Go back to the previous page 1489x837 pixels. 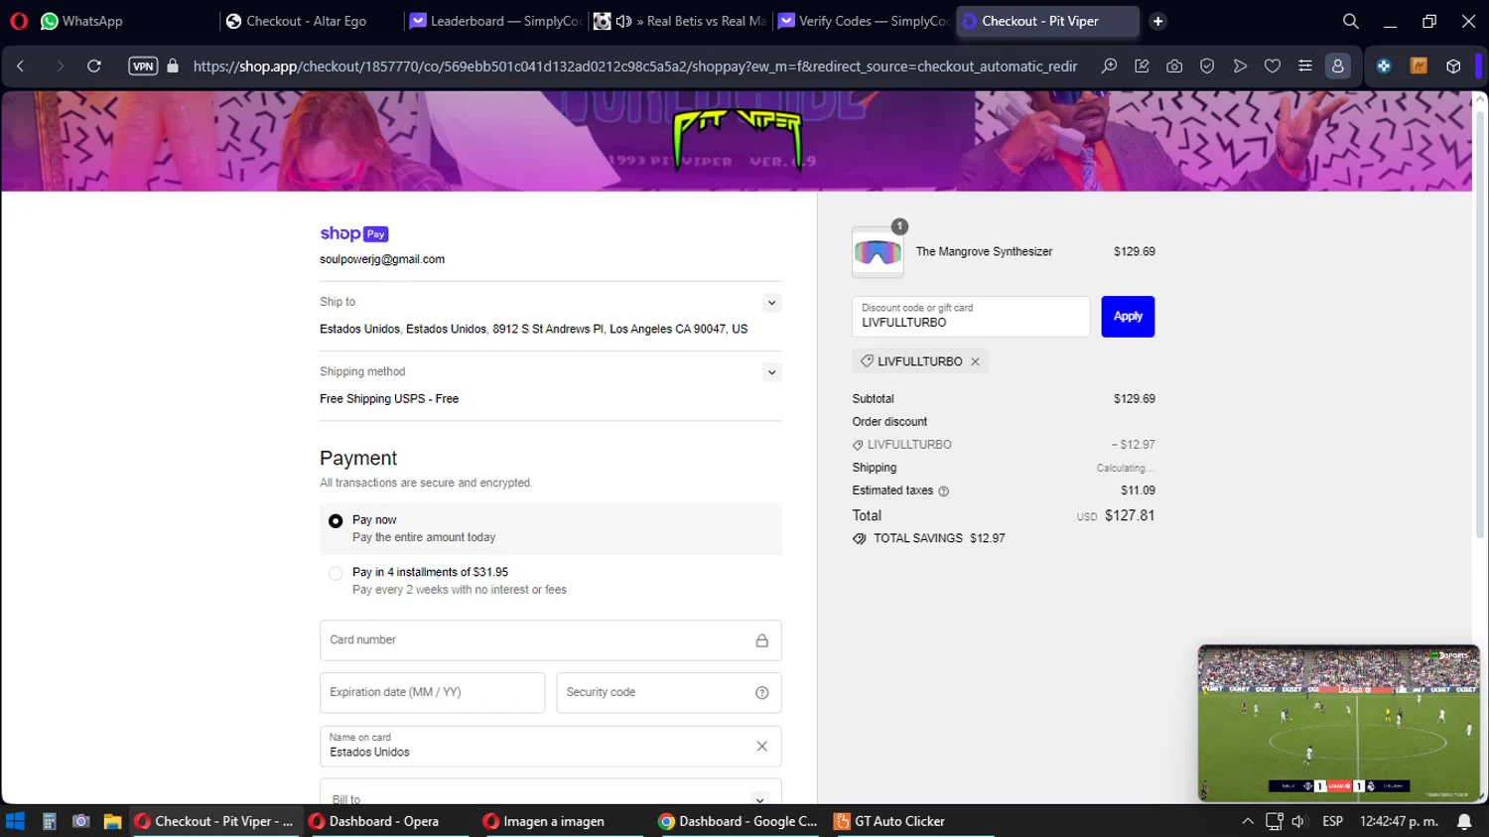20,67
